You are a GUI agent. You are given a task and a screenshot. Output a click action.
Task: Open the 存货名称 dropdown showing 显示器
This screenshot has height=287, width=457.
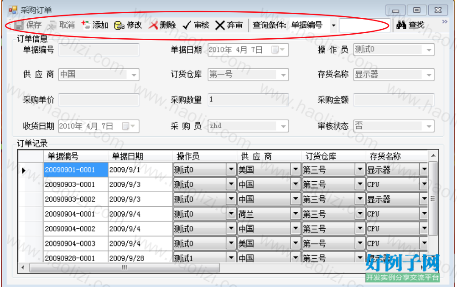[x=429, y=75]
